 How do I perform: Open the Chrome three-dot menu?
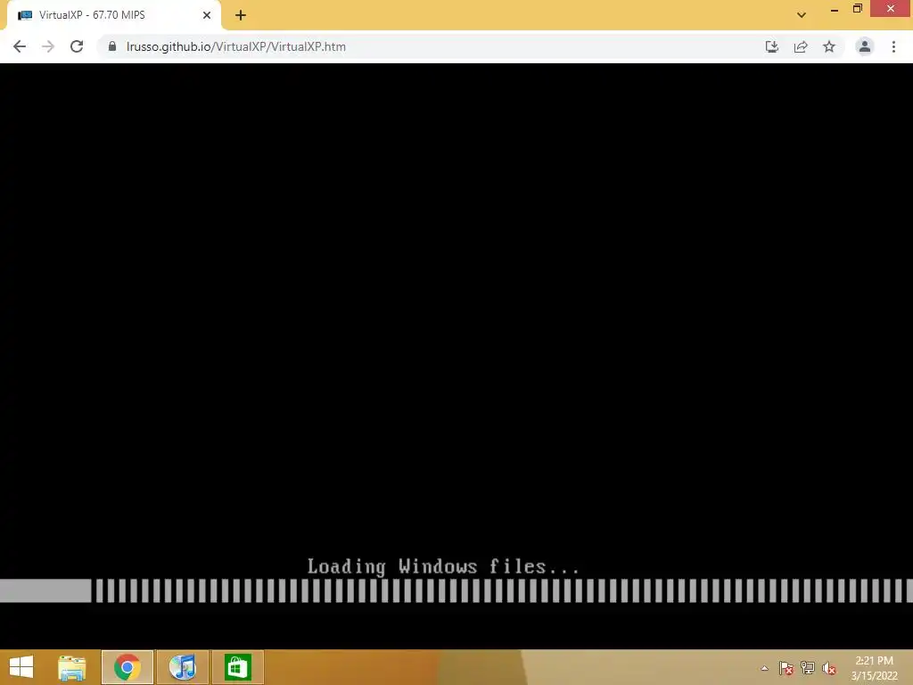tap(893, 46)
